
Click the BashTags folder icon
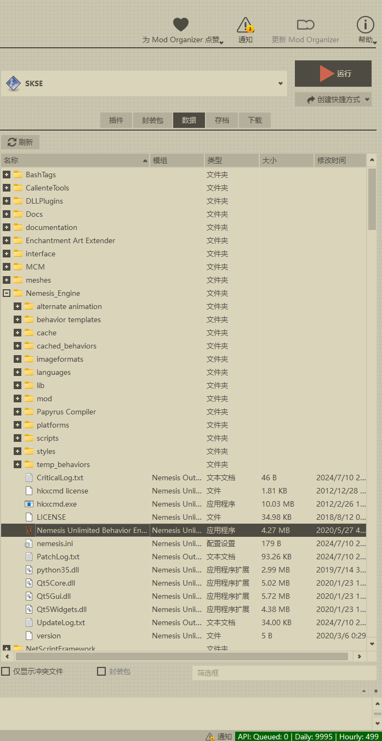(x=18, y=175)
